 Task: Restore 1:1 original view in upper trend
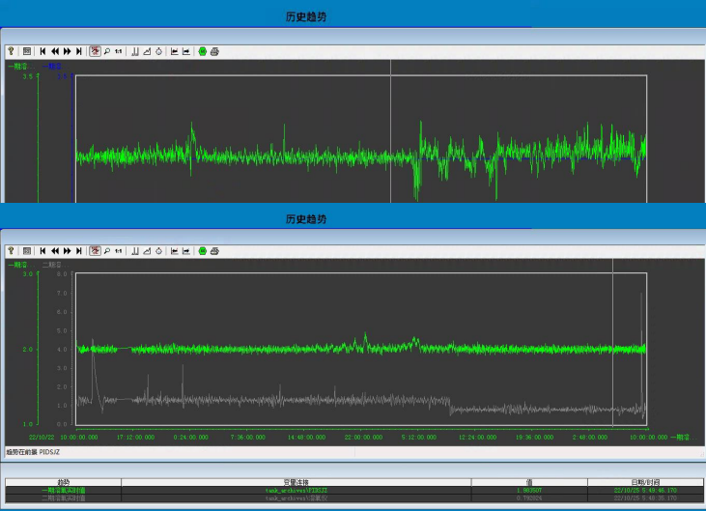119,51
